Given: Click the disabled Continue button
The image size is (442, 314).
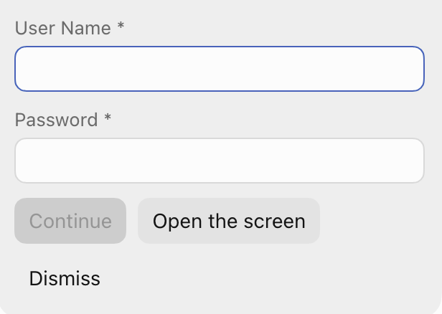Looking at the screenshot, I should coord(70,221).
